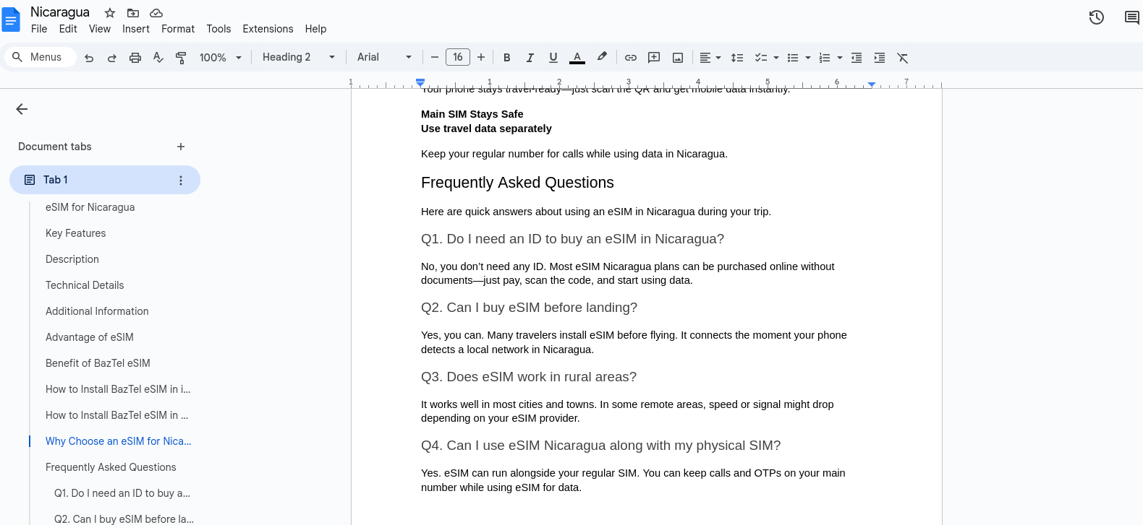
Task: Clear formatting with the toolbar icon
Action: 903,58
